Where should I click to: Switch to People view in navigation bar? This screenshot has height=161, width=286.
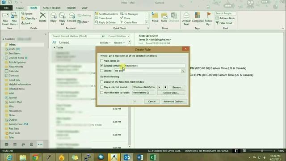click(x=23, y=144)
